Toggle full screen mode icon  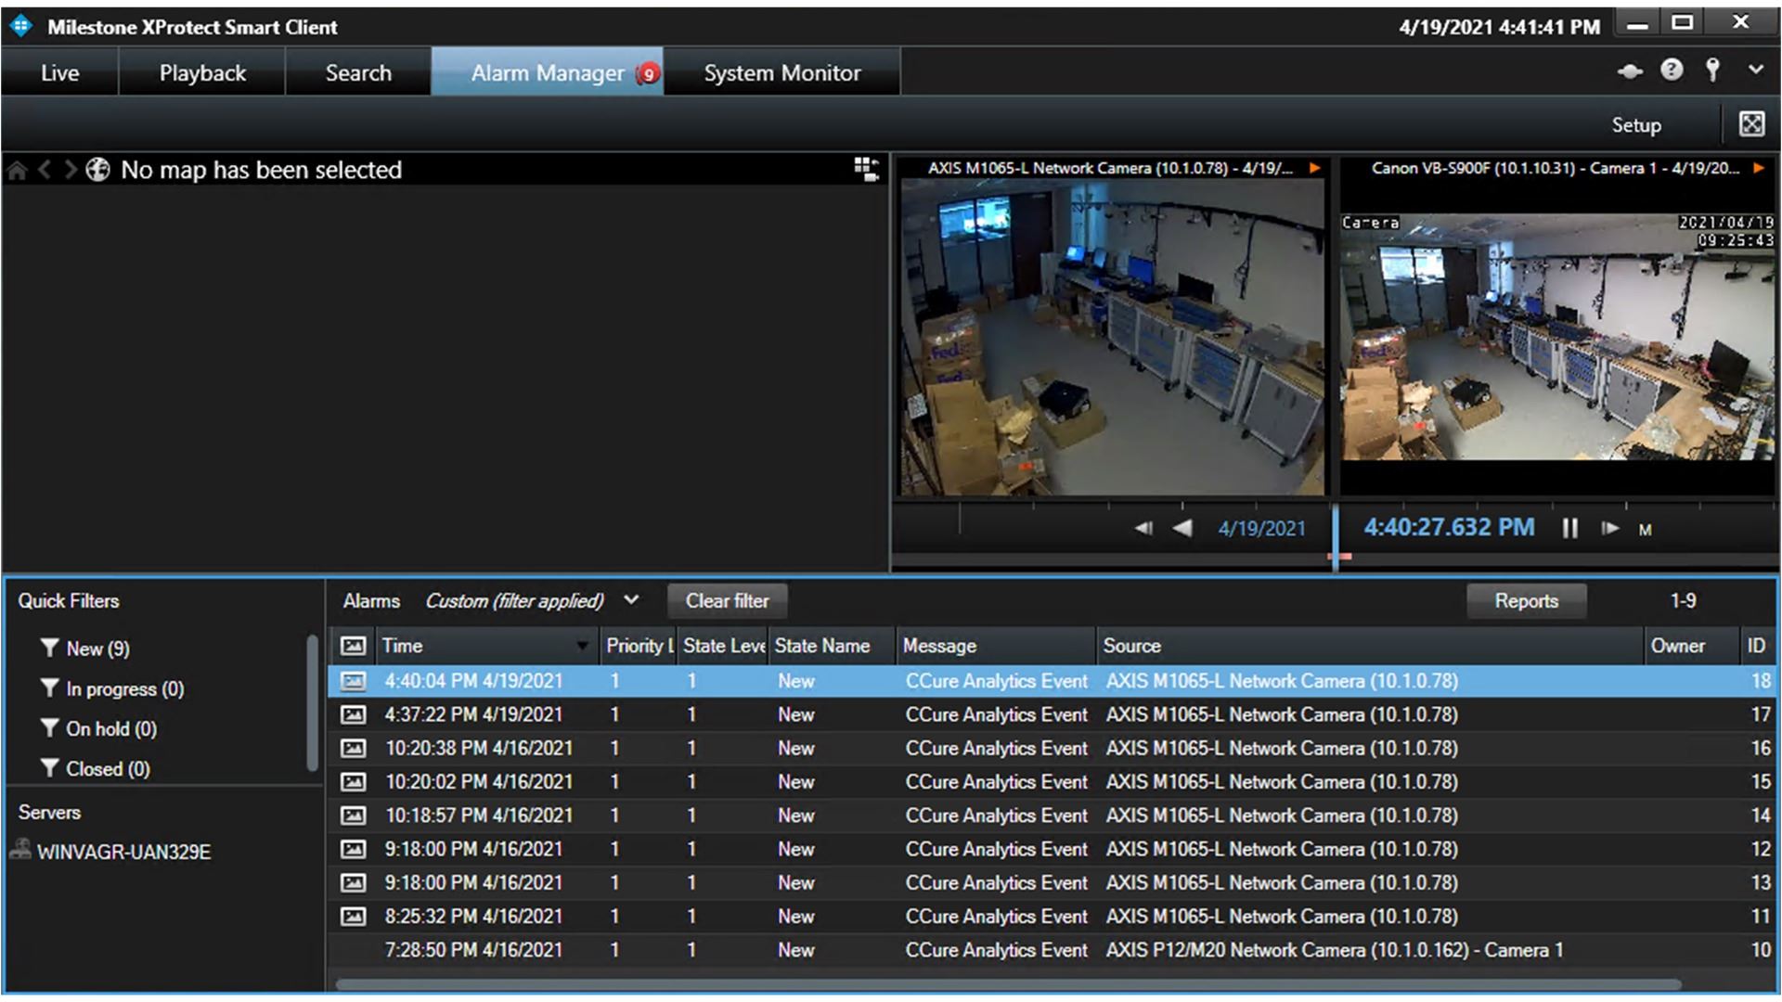coord(1751,123)
